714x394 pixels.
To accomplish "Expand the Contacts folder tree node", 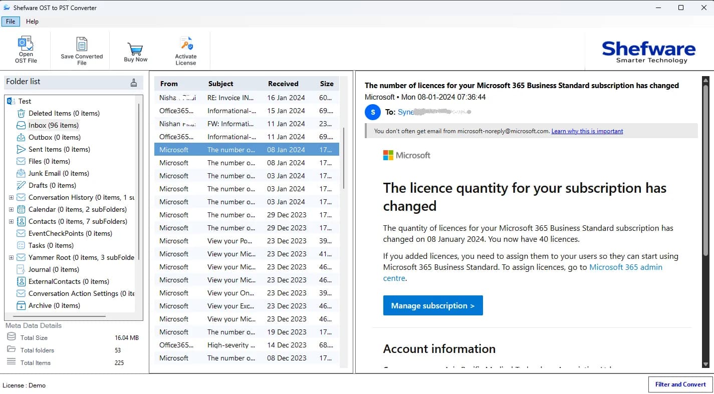I will pos(11,221).
